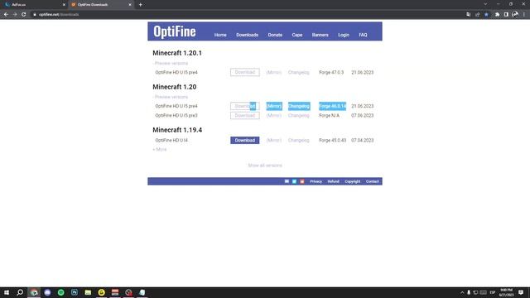This screenshot has height=298, width=530.
Task: Open Photoshop from the taskbar
Action: coord(75,292)
